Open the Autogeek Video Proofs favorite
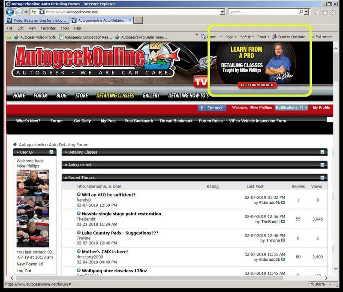Screen dimensions: 343x292 point(35,37)
